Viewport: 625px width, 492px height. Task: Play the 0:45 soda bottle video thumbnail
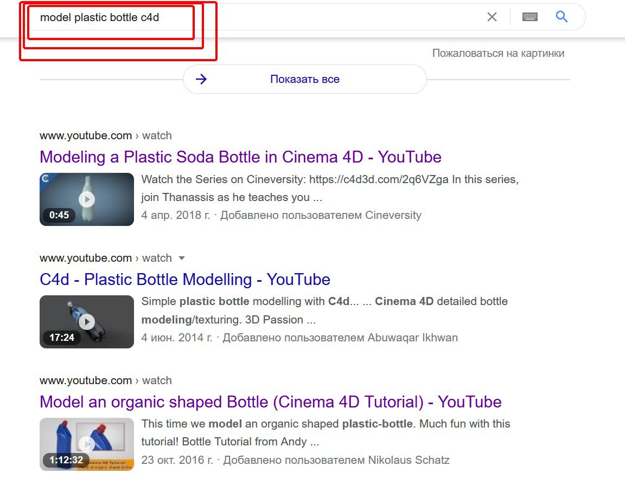[x=87, y=199]
